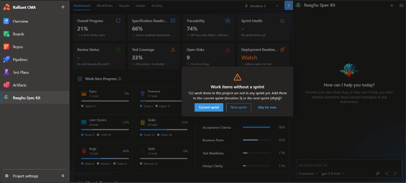
Task: Switch to the Dashboard tab
Action: 82,6
